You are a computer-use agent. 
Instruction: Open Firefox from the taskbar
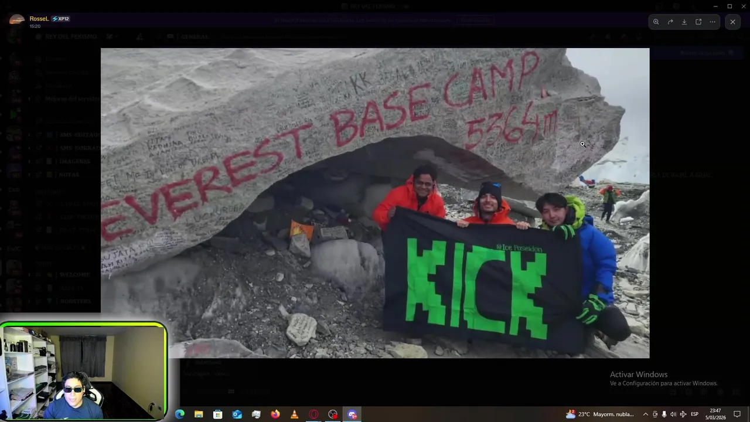(275, 414)
